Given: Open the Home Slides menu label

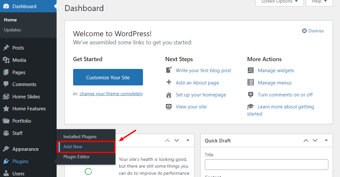Looking at the screenshot, I should tap(26, 96).
